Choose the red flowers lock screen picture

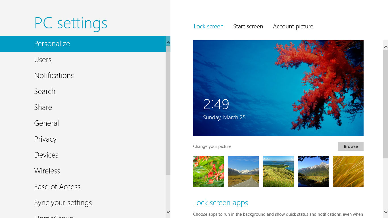(208, 171)
